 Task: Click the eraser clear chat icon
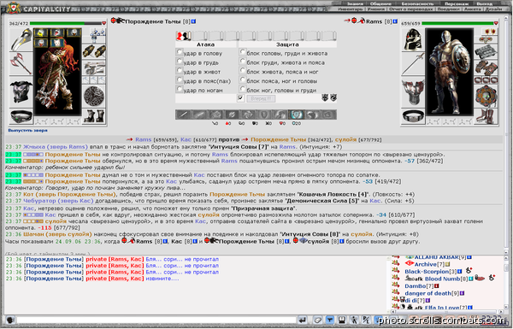[x=316, y=320]
